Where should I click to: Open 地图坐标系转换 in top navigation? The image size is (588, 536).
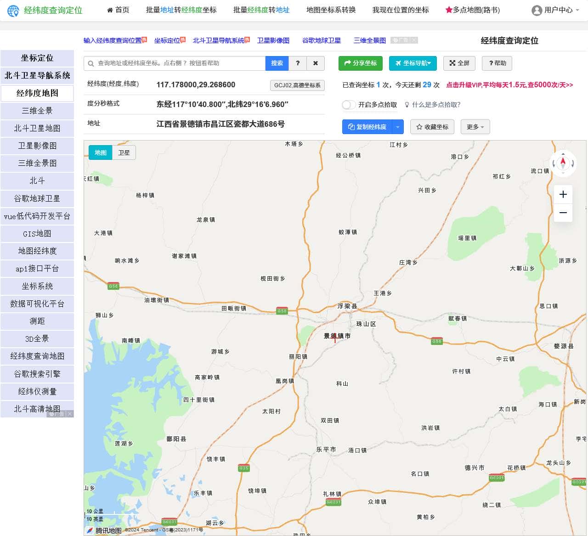pos(331,10)
